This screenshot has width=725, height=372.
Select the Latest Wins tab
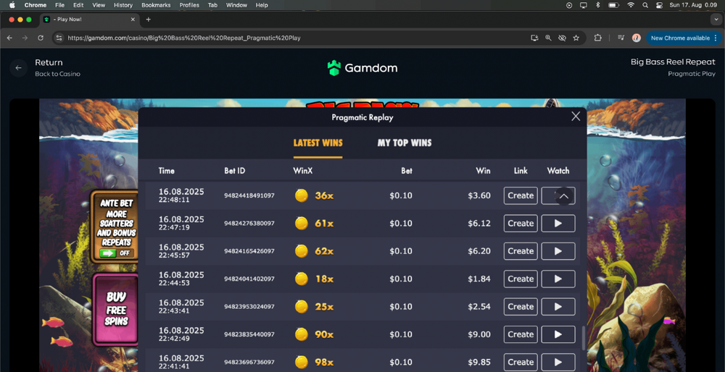click(318, 143)
